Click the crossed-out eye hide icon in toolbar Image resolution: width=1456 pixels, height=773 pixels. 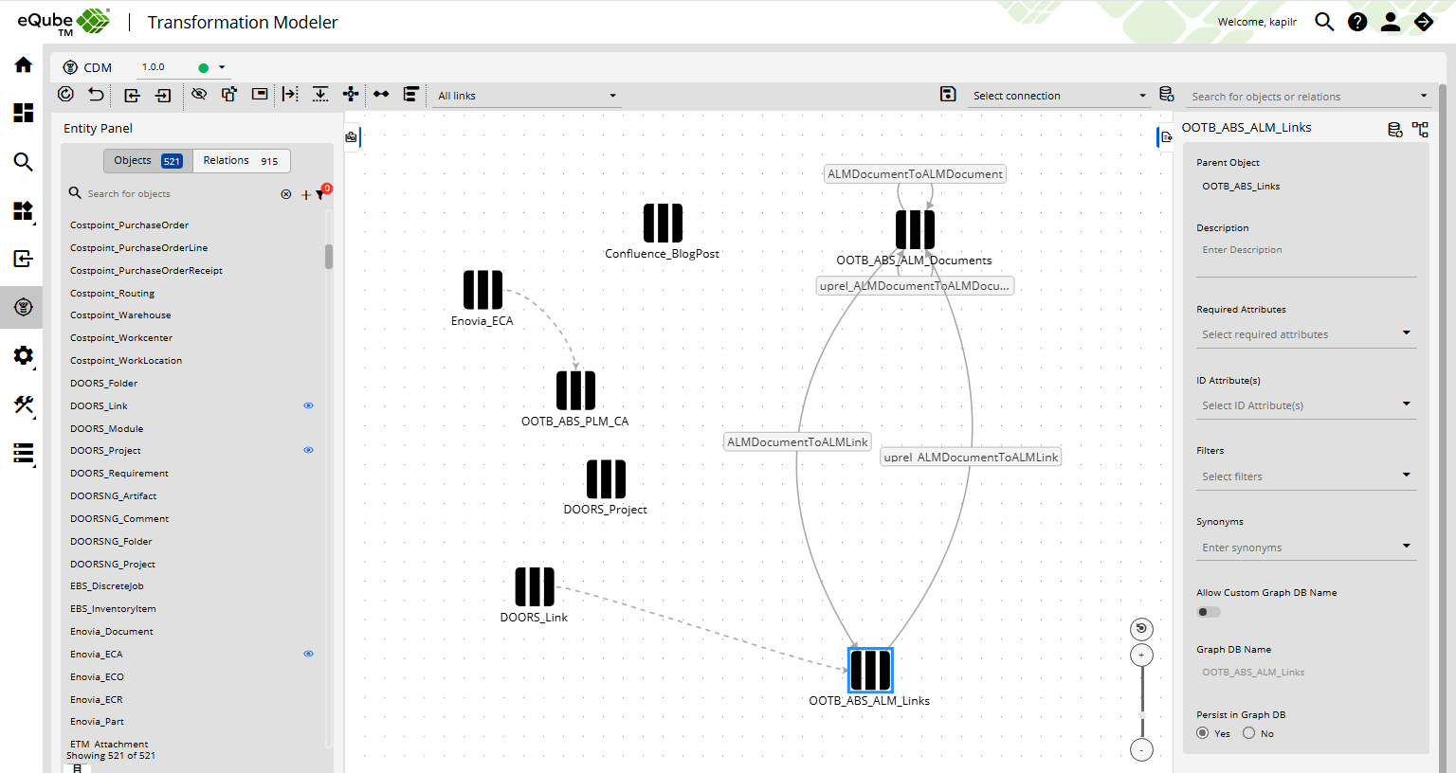pos(198,94)
